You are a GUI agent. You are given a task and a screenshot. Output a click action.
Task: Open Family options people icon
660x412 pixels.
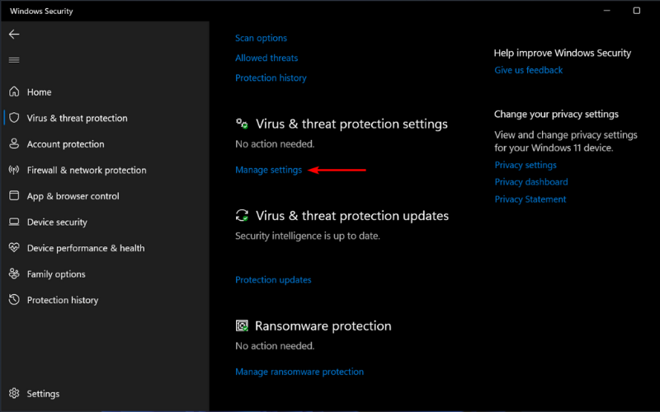pos(14,274)
